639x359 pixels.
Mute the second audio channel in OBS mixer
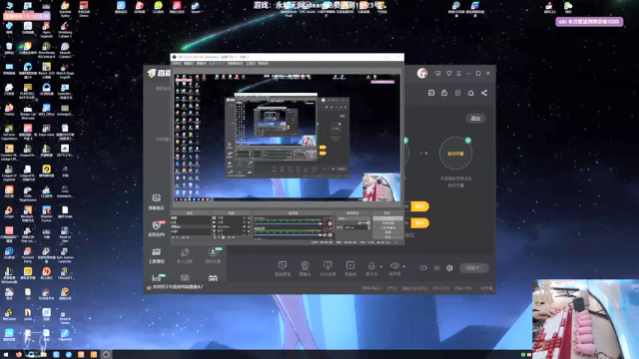coord(324,235)
